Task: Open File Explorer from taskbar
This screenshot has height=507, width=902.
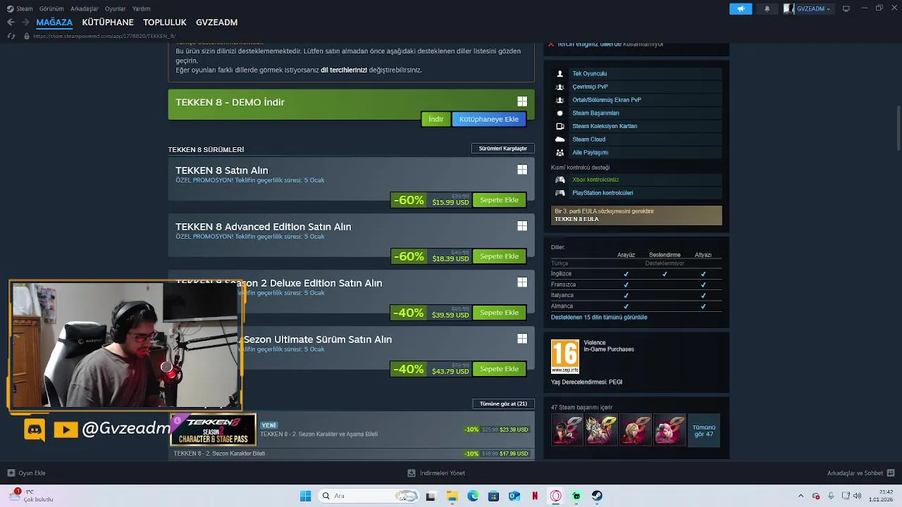Action: coord(452,496)
